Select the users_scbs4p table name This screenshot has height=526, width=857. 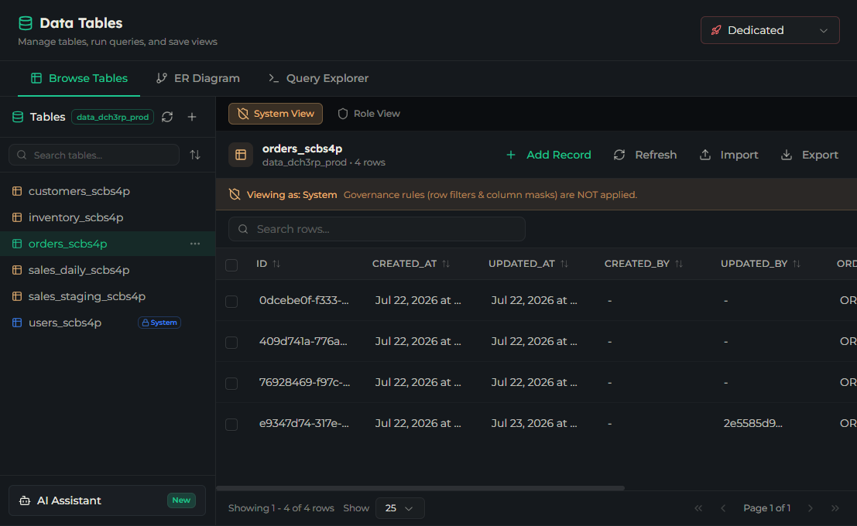65,323
